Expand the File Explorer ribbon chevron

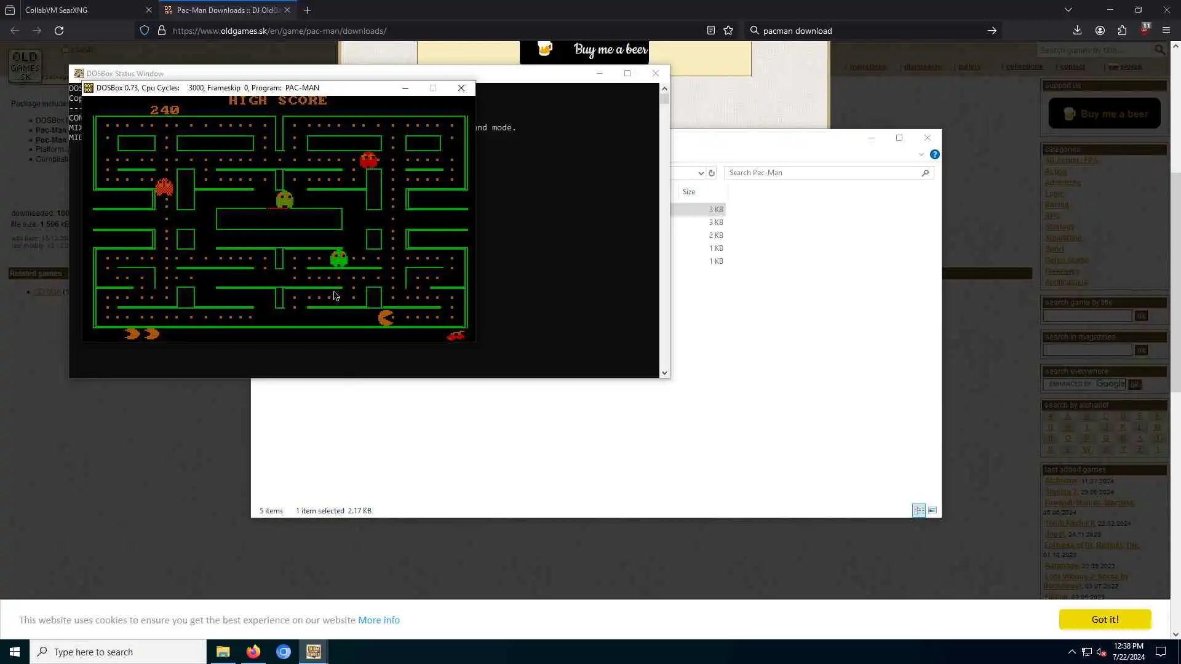(921, 154)
